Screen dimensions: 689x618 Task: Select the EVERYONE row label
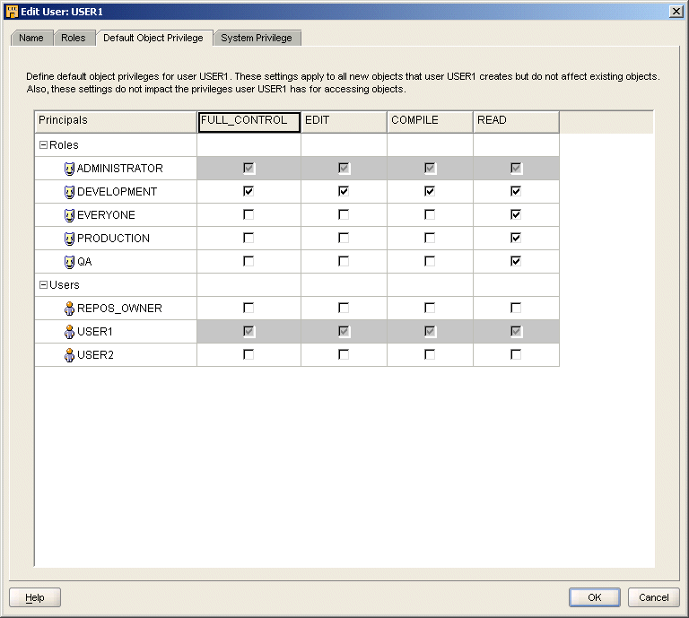point(106,215)
